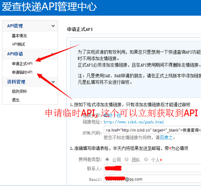
Task: Click the 联系人 input field
Action: pyautogui.click(x=152, y=168)
